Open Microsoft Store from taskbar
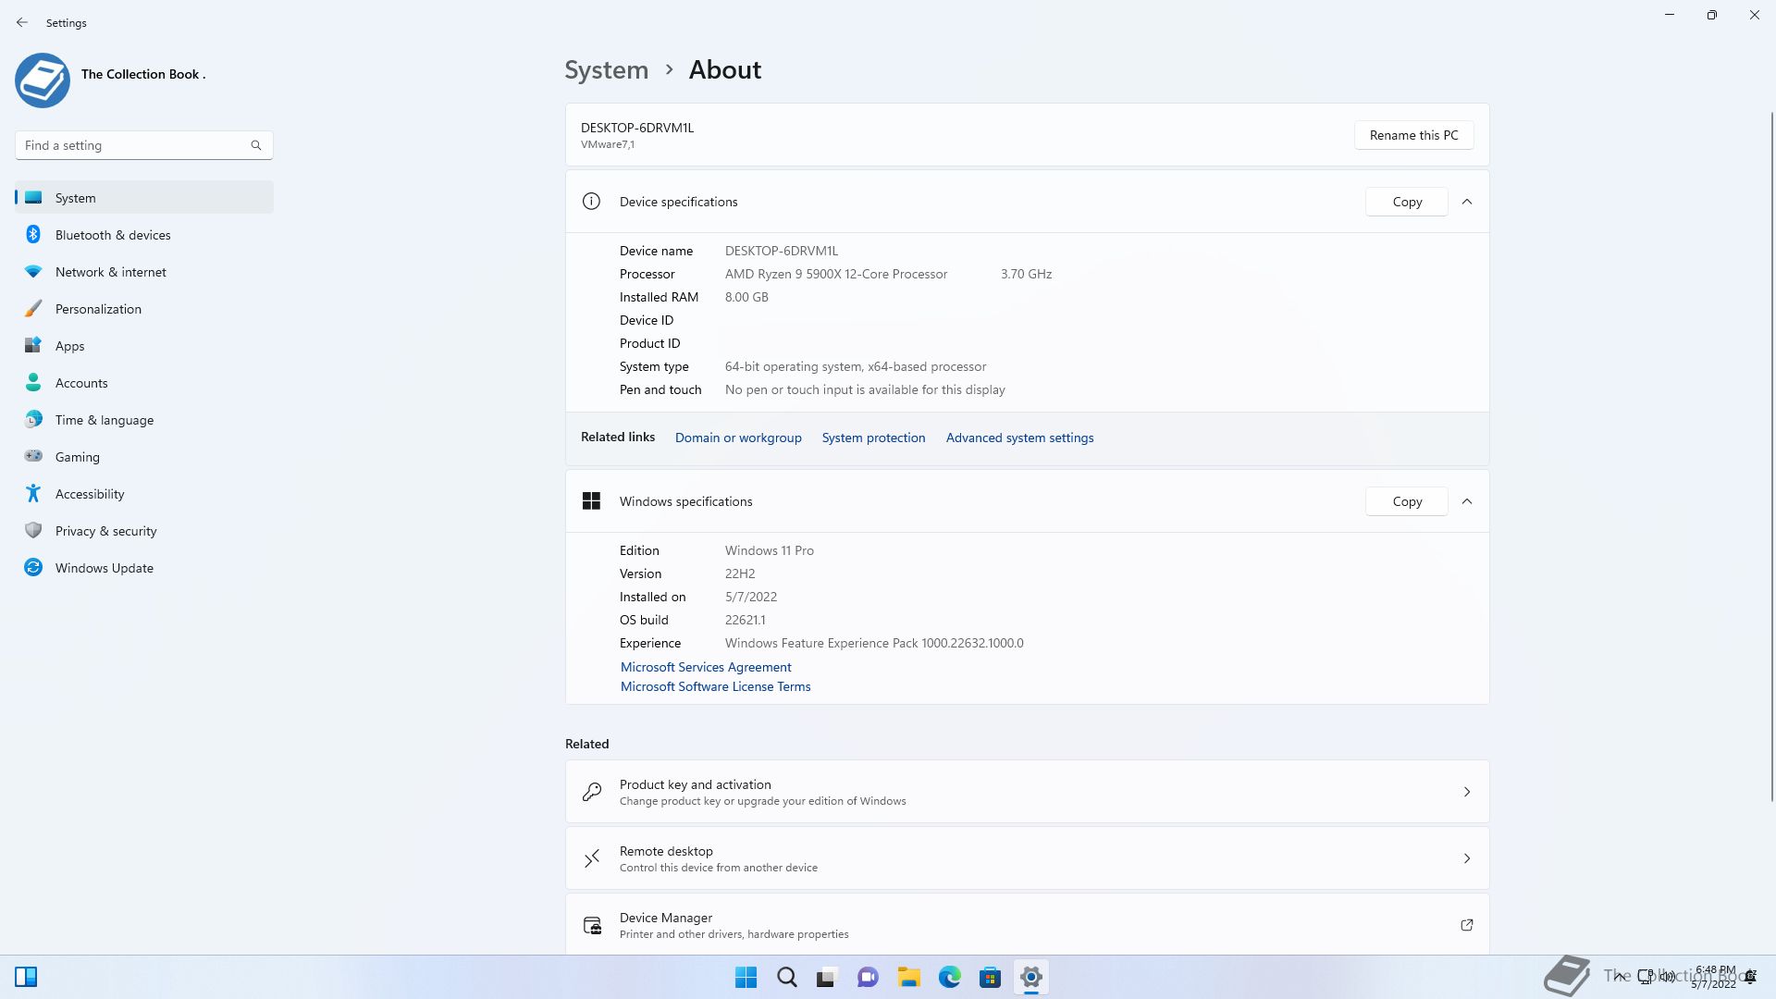 (990, 977)
